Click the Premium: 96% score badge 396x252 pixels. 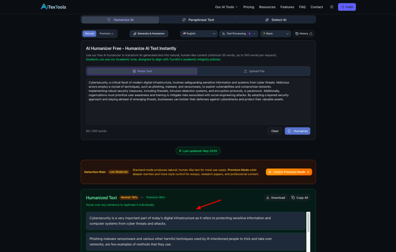[x=155, y=197]
